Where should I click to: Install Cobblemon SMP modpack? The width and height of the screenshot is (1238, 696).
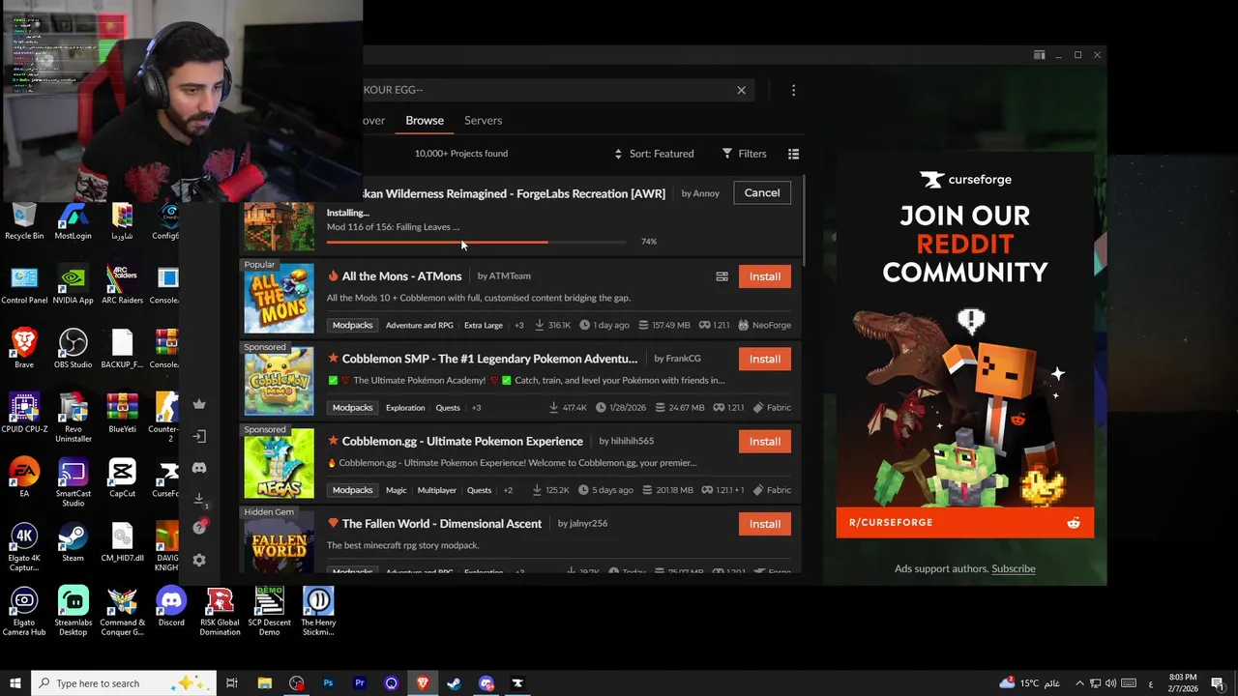[x=764, y=359]
